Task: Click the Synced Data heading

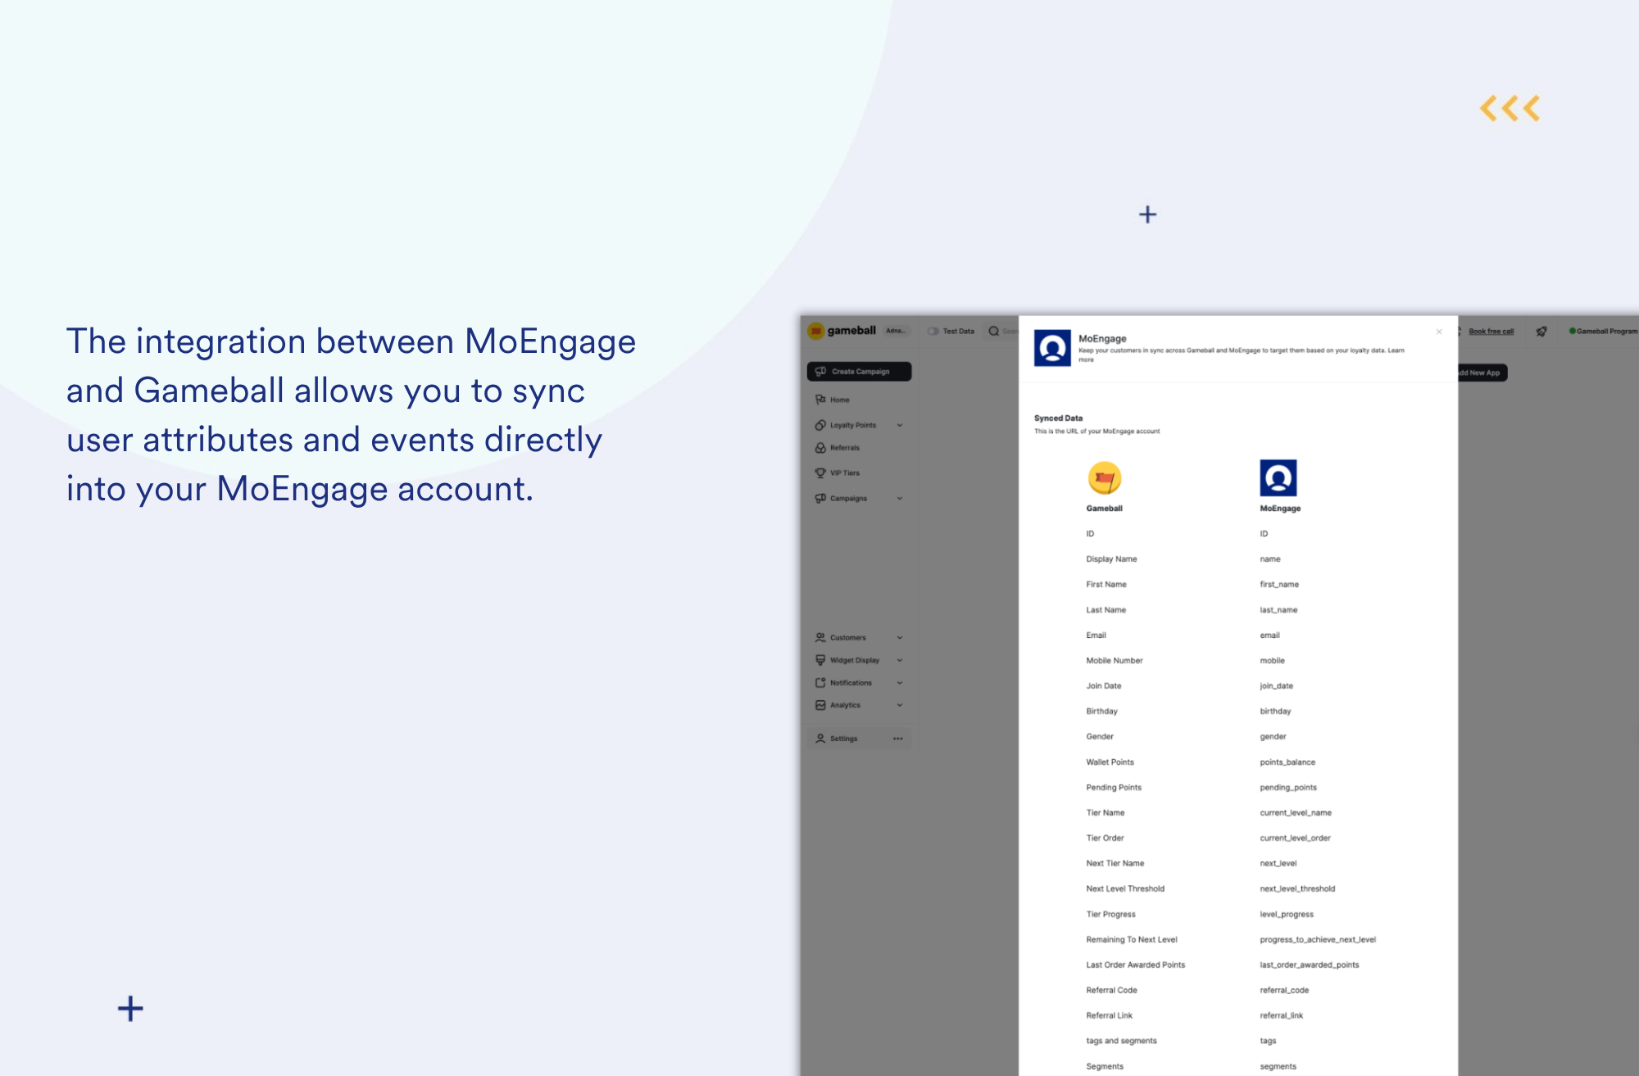Action: 1058,418
